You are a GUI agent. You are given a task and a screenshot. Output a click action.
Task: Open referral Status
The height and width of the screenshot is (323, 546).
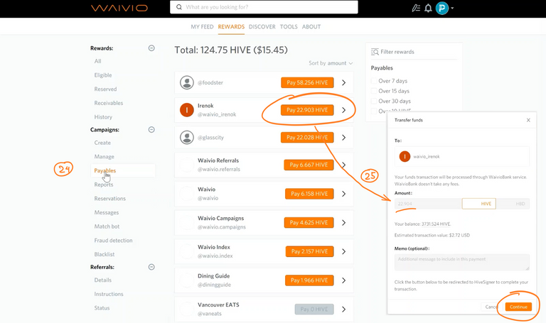(x=102, y=307)
